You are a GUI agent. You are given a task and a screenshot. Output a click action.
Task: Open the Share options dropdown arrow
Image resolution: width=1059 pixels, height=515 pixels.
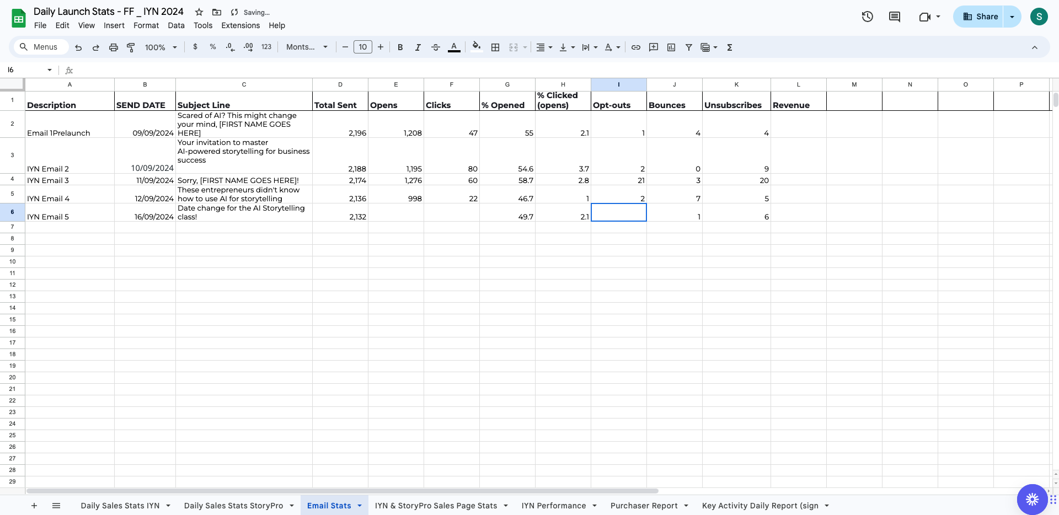[x=1012, y=17]
